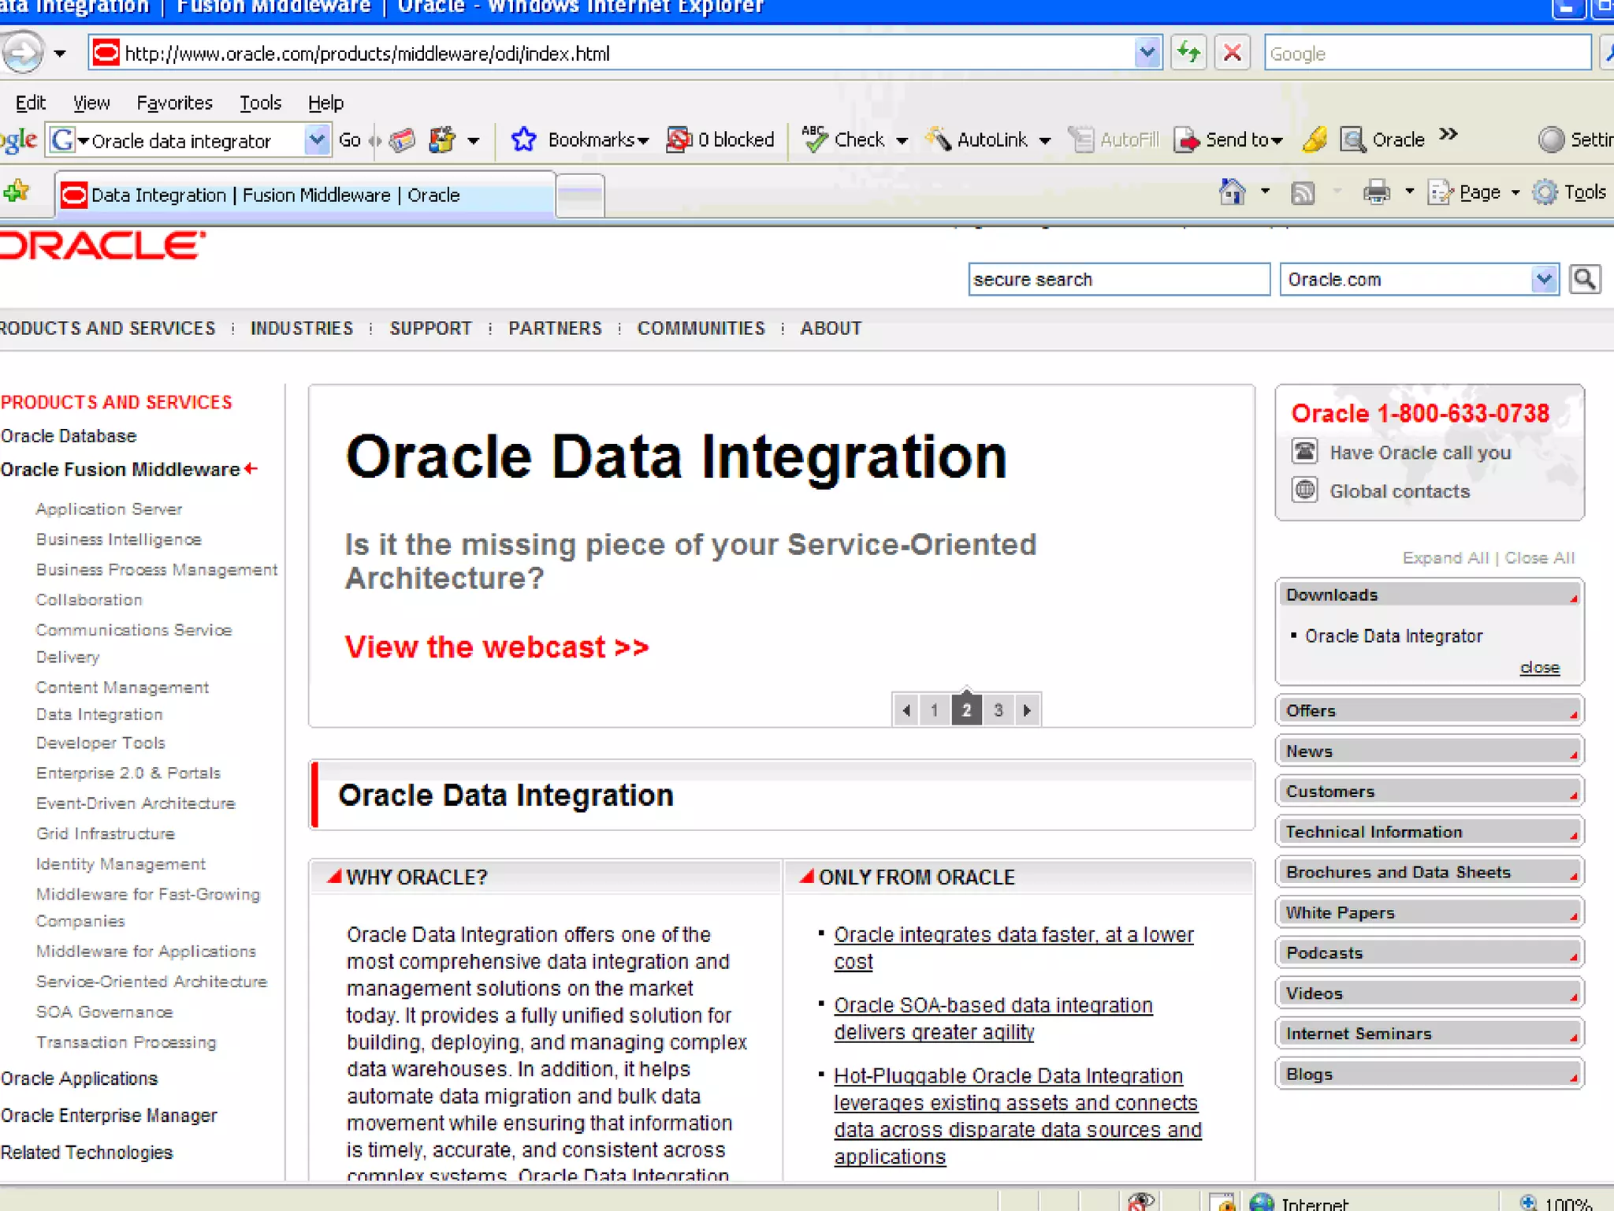The width and height of the screenshot is (1614, 1211).
Task: Click the Oracle search magnifier button
Action: tap(1584, 279)
